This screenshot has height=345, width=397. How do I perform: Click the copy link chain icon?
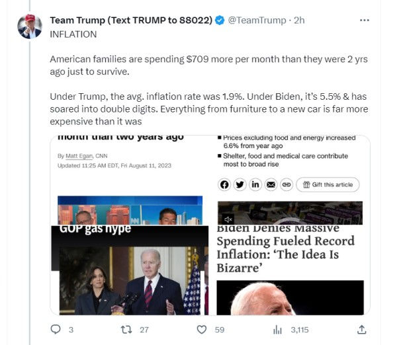coord(287,184)
